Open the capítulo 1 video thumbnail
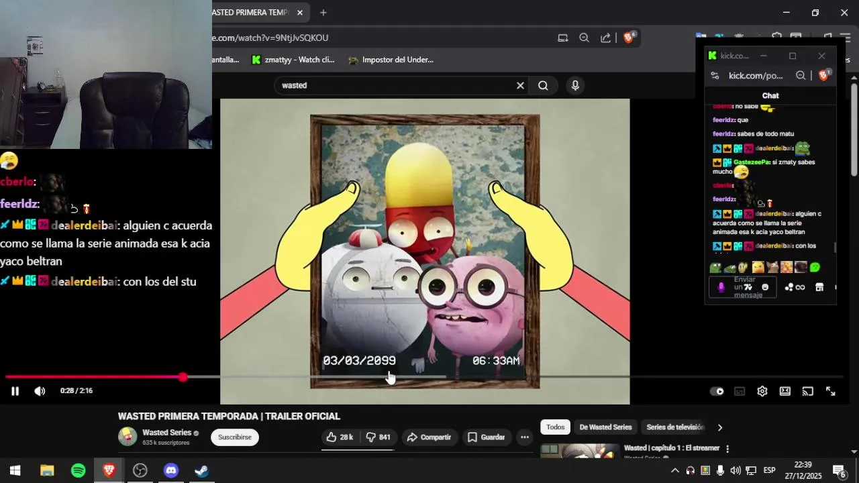859x483 pixels. (580, 450)
